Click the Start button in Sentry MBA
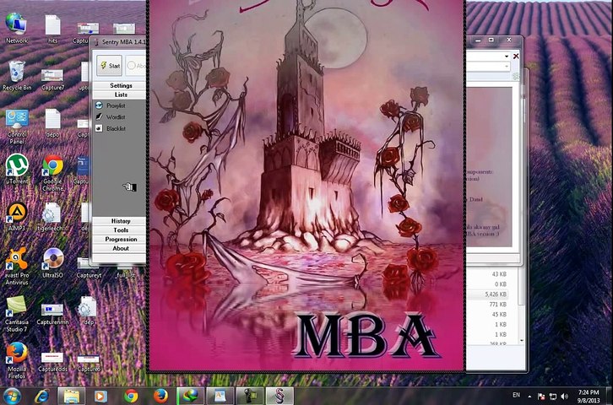 coord(110,66)
